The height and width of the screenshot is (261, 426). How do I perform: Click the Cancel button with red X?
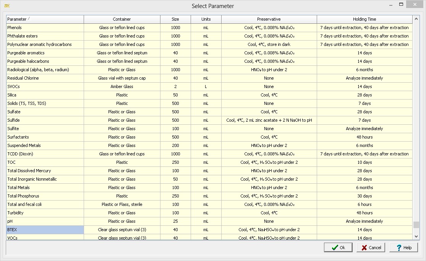tap(371, 248)
